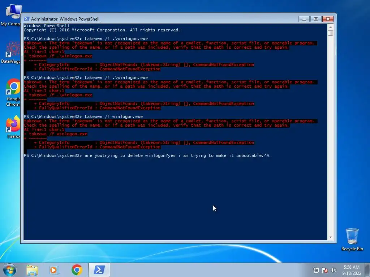
Task: Click the PowerShell title bar system icon
Action: [x=27, y=19]
